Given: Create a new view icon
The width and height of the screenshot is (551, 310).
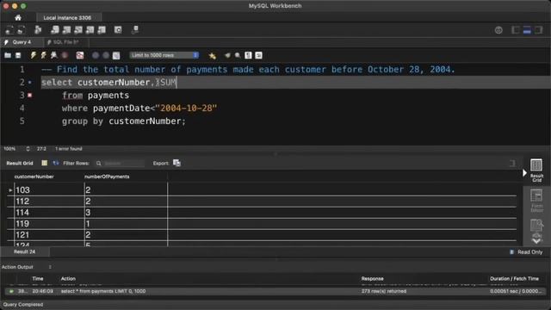Looking at the screenshot, I should pos(78,30).
